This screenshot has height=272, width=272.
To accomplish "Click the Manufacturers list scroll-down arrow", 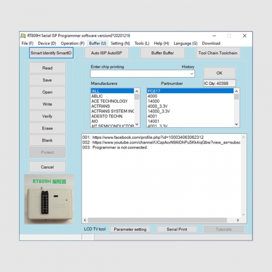I will click(x=137, y=125).
